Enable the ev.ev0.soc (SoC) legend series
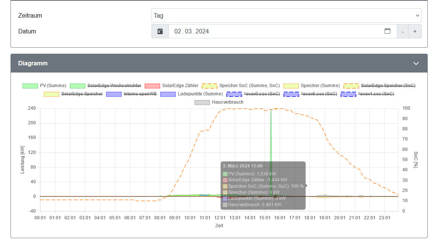Screen dimensions: 439x243 [262, 94]
